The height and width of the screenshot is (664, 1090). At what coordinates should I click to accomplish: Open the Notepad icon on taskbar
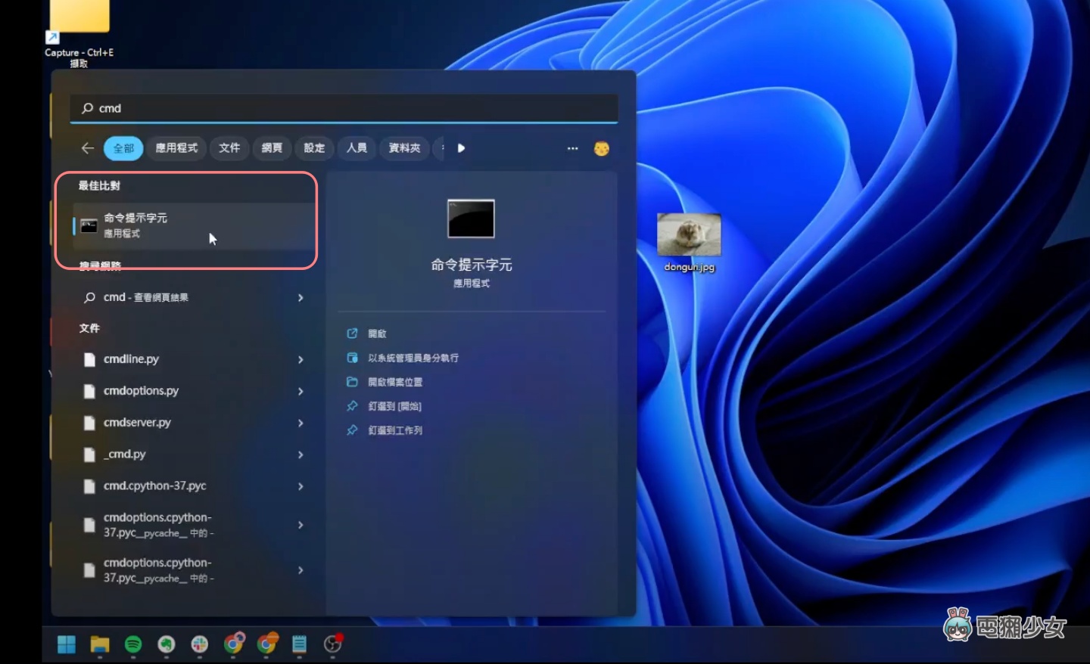pos(300,644)
